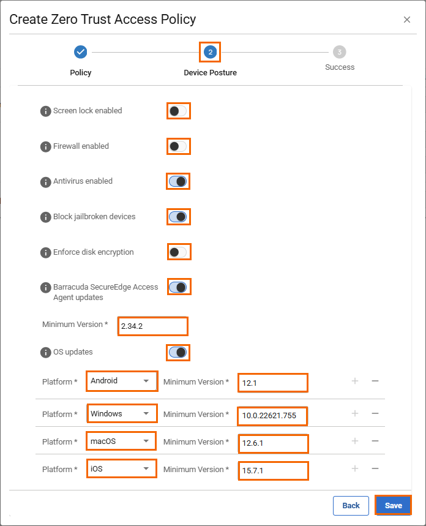Click info icon next to Firewall enabled

(x=45, y=146)
